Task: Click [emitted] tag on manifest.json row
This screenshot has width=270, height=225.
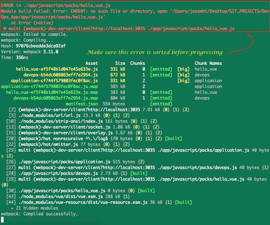Action: (x=161, y=104)
